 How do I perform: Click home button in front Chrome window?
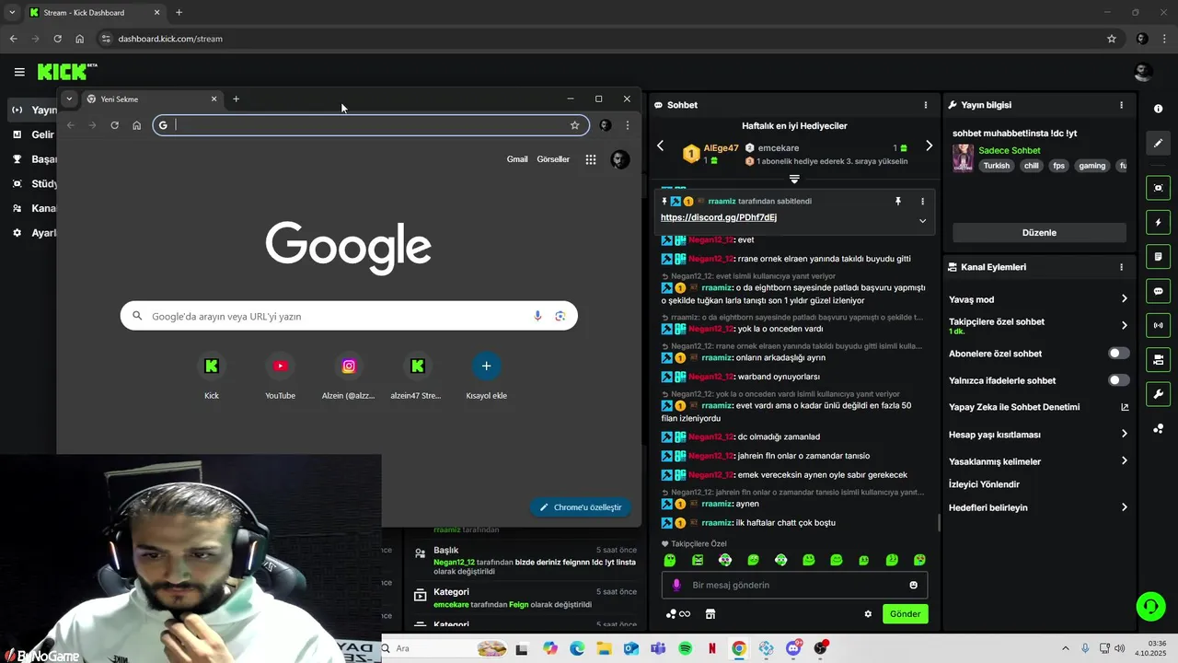point(136,125)
